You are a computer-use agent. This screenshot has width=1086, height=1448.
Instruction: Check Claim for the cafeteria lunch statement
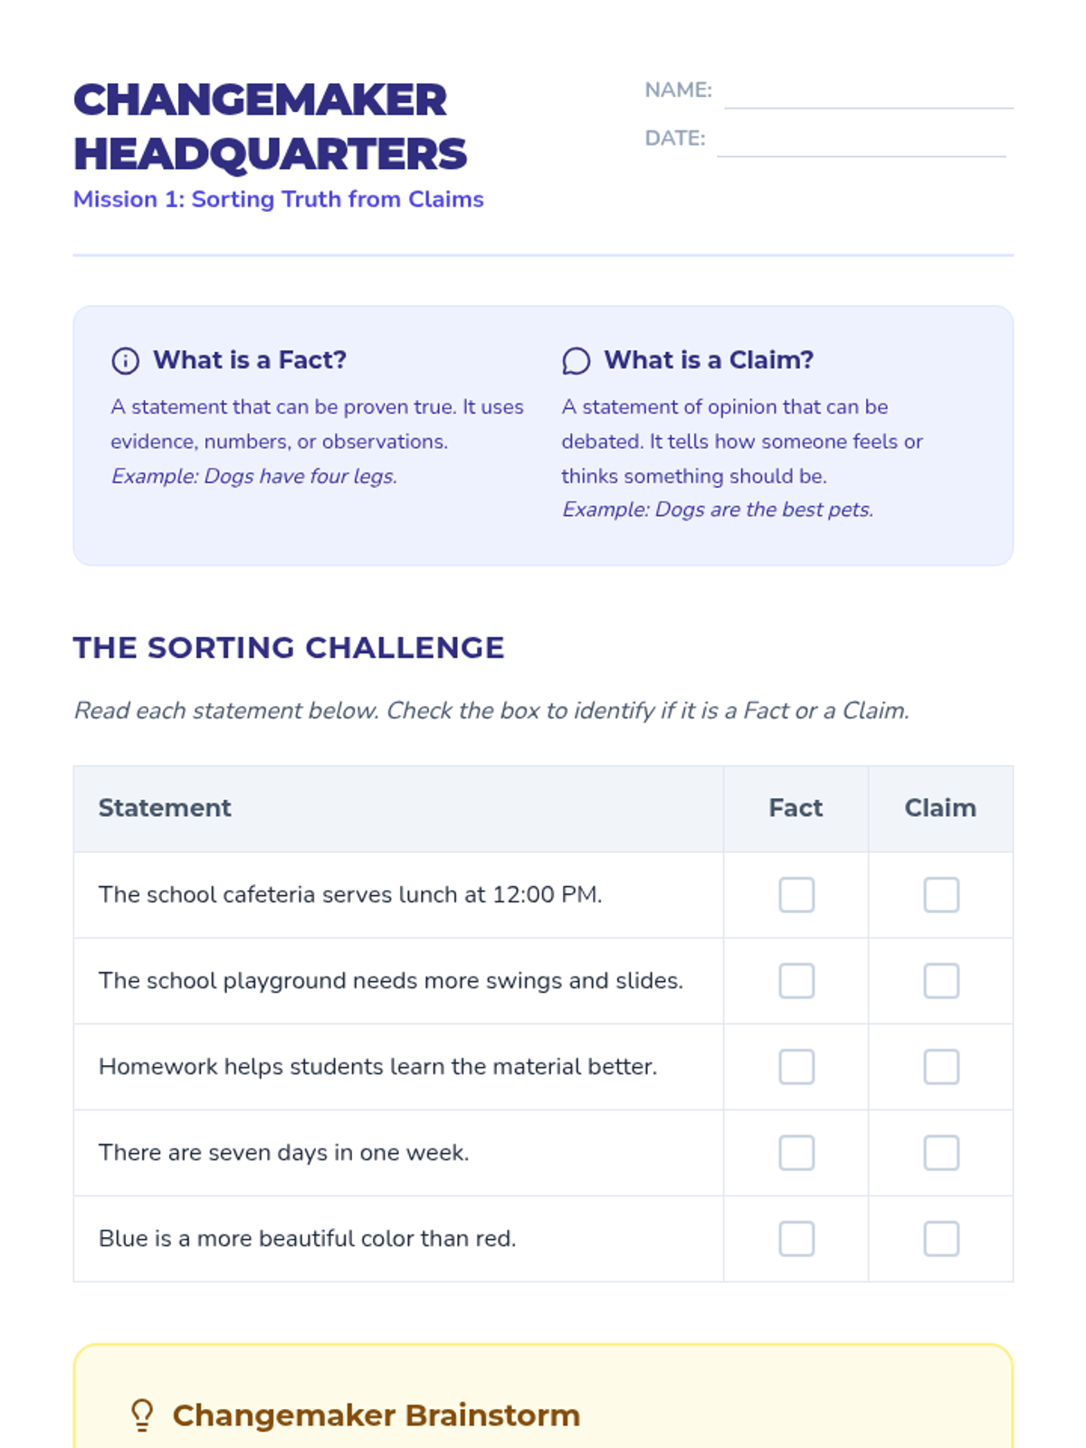click(x=941, y=895)
